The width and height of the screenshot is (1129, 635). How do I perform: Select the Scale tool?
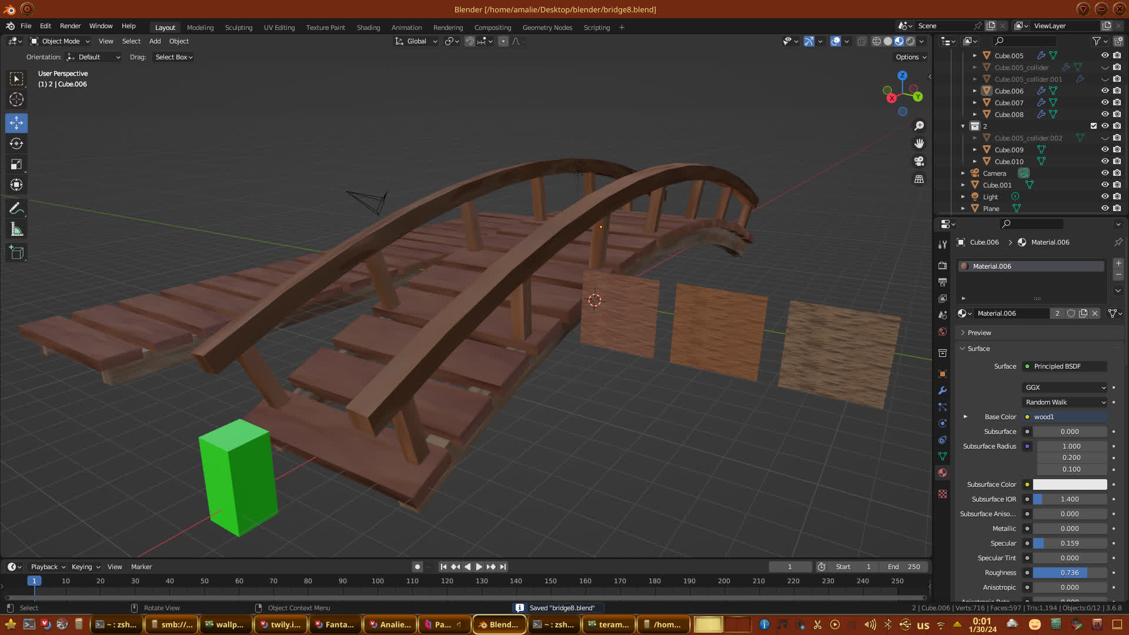click(16, 165)
